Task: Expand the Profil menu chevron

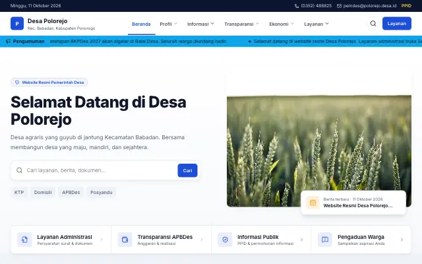Action: point(176,24)
